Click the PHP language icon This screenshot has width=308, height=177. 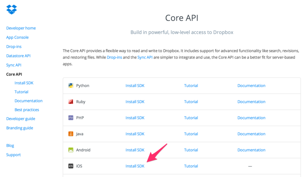[x=71, y=118]
